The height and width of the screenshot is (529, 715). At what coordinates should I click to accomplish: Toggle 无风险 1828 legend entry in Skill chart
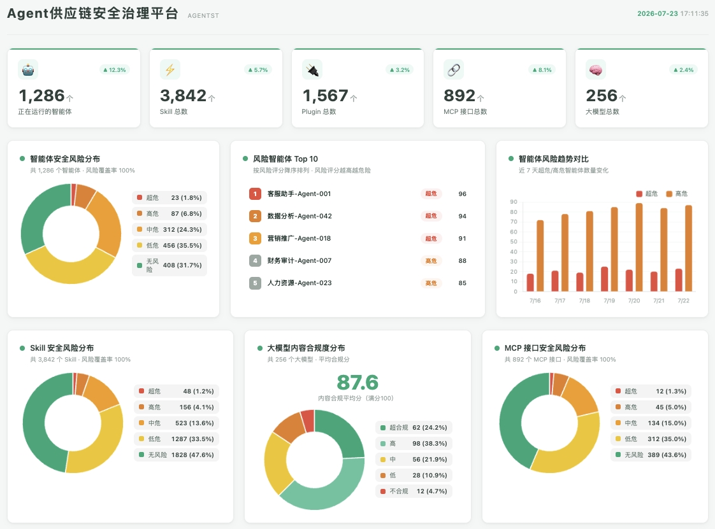(x=176, y=455)
